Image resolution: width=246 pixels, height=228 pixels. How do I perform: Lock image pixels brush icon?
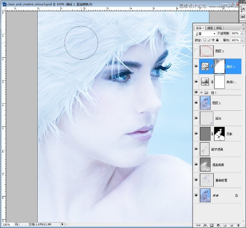tap(209, 40)
